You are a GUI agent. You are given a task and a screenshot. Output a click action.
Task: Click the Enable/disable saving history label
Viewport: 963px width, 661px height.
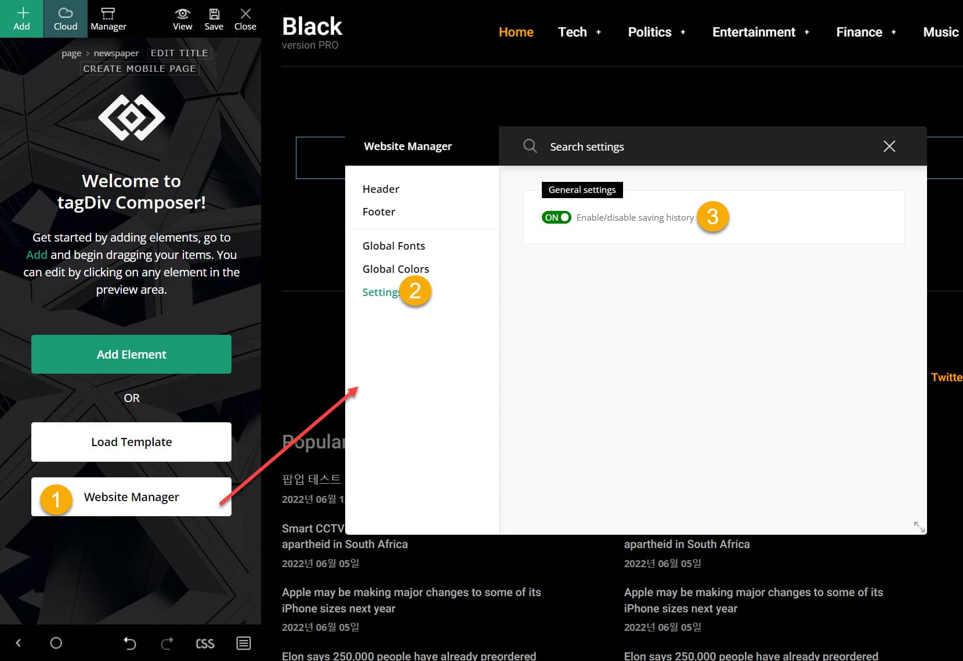(635, 218)
